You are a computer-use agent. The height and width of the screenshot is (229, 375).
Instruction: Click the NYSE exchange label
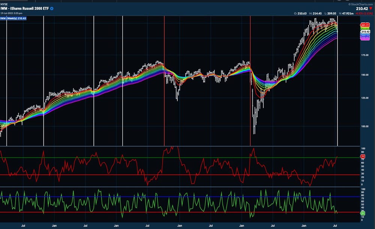coord(4,4)
